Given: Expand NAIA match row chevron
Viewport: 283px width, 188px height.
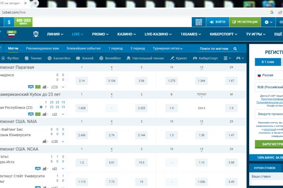Looking at the screenshot, I should (63, 141).
